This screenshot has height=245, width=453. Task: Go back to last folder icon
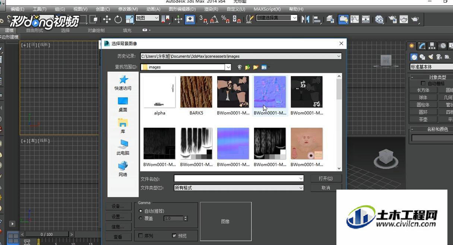(240, 67)
